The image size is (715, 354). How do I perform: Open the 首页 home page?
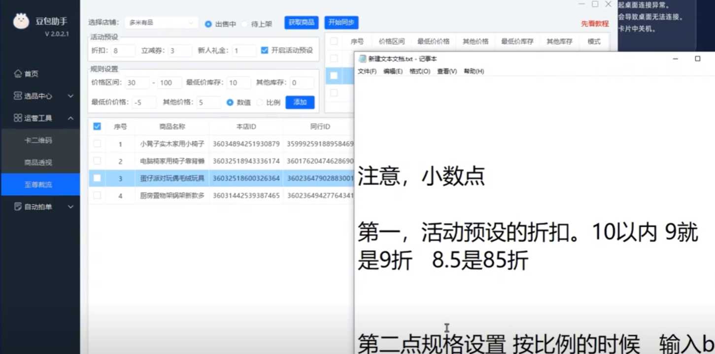[31, 73]
